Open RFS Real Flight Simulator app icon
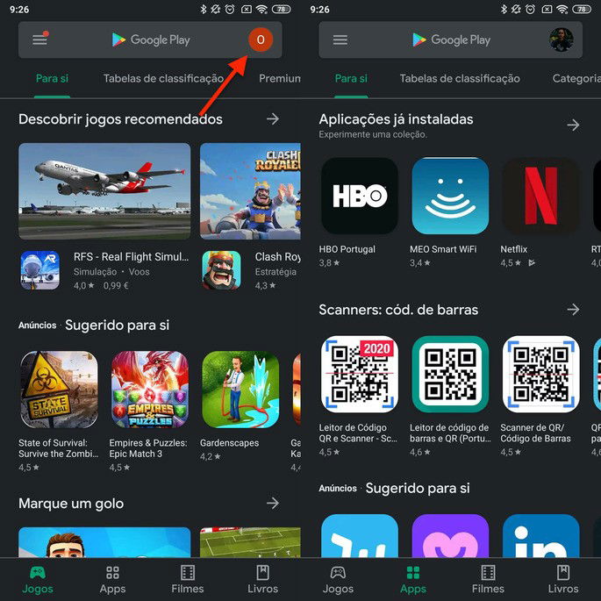 click(39, 270)
